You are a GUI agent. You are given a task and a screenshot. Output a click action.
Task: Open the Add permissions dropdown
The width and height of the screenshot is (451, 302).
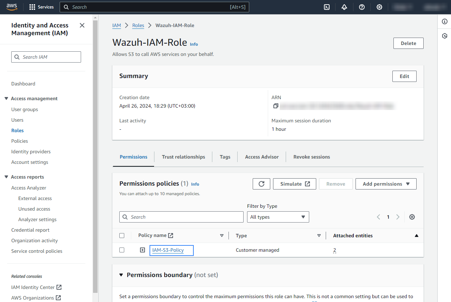(386, 184)
